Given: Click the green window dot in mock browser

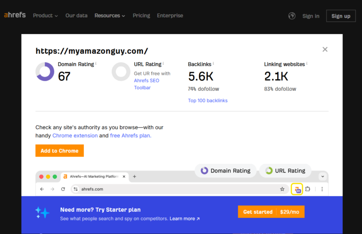Looking at the screenshot, I should [x=55, y=176].
